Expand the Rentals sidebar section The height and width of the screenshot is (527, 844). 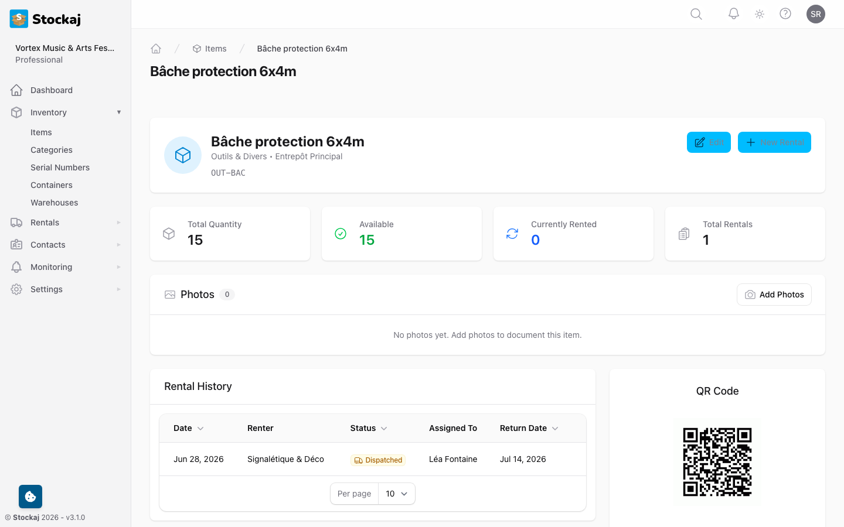[66, 223]
